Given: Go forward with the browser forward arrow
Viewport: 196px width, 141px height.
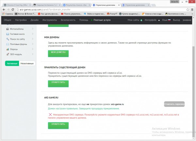Looking at the screenshot, I should pyautogui.click(x=8, y=10).
